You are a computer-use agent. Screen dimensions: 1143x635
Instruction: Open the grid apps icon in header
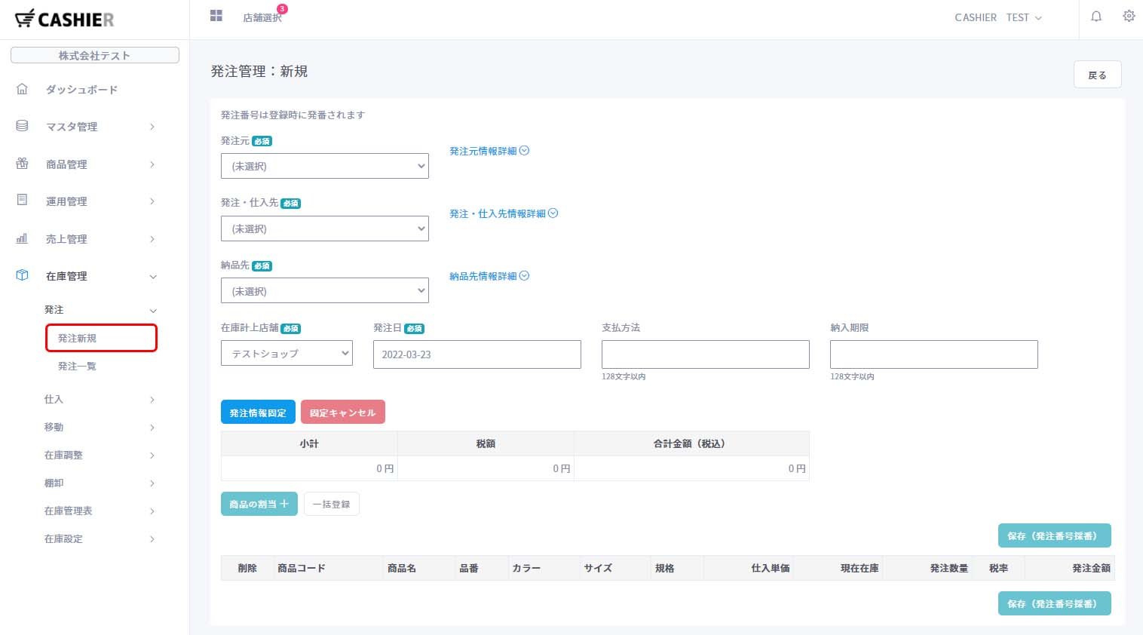(x=216, y=16)
